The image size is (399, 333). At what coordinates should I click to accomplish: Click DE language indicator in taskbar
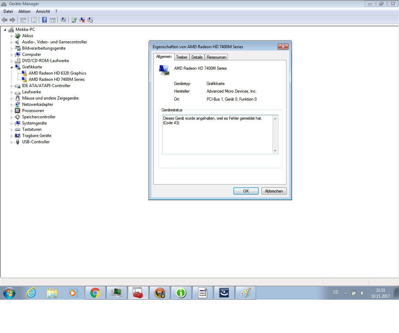(336, 292)
